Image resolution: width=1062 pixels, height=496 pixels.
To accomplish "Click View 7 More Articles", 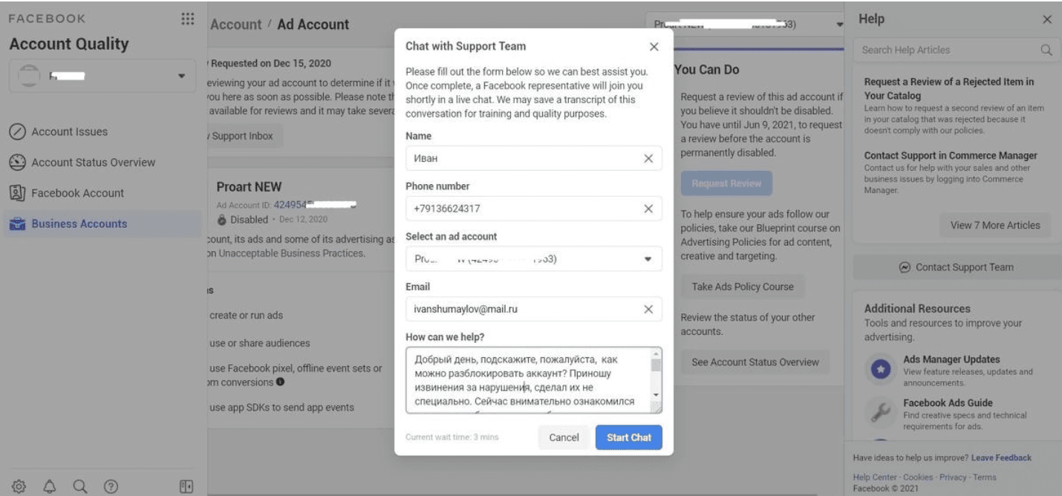I will click(x=995, y=225).
